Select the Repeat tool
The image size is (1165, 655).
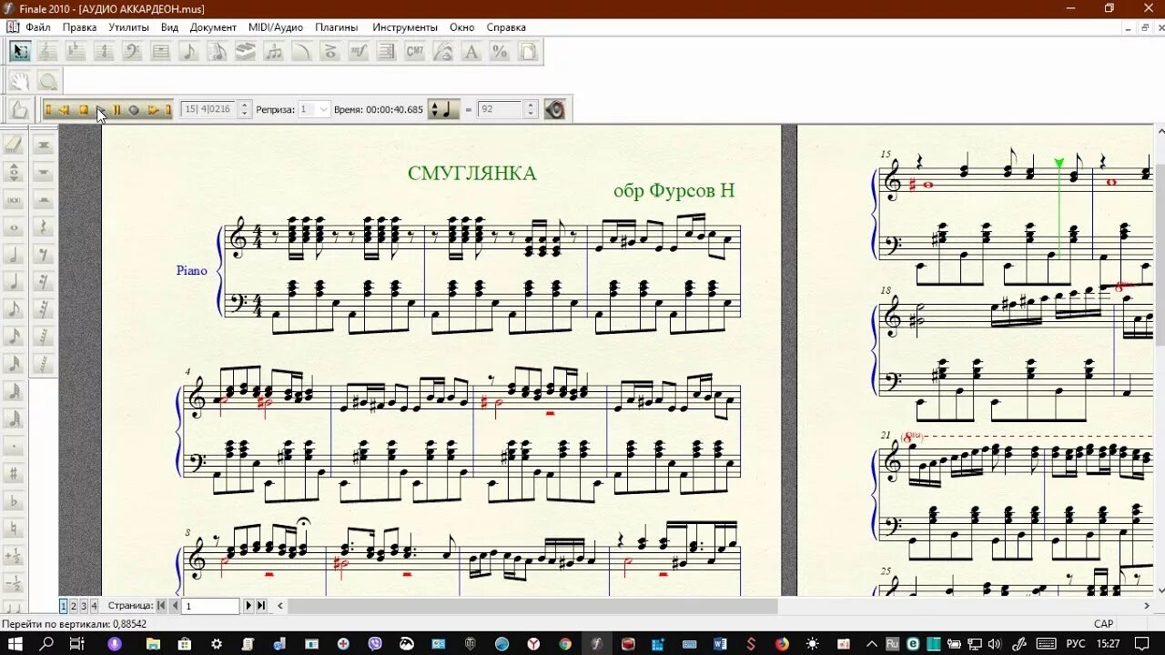point(386,52)
